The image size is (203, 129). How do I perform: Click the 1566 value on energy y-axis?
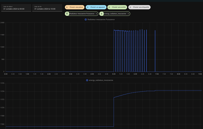tap(2, 124)
